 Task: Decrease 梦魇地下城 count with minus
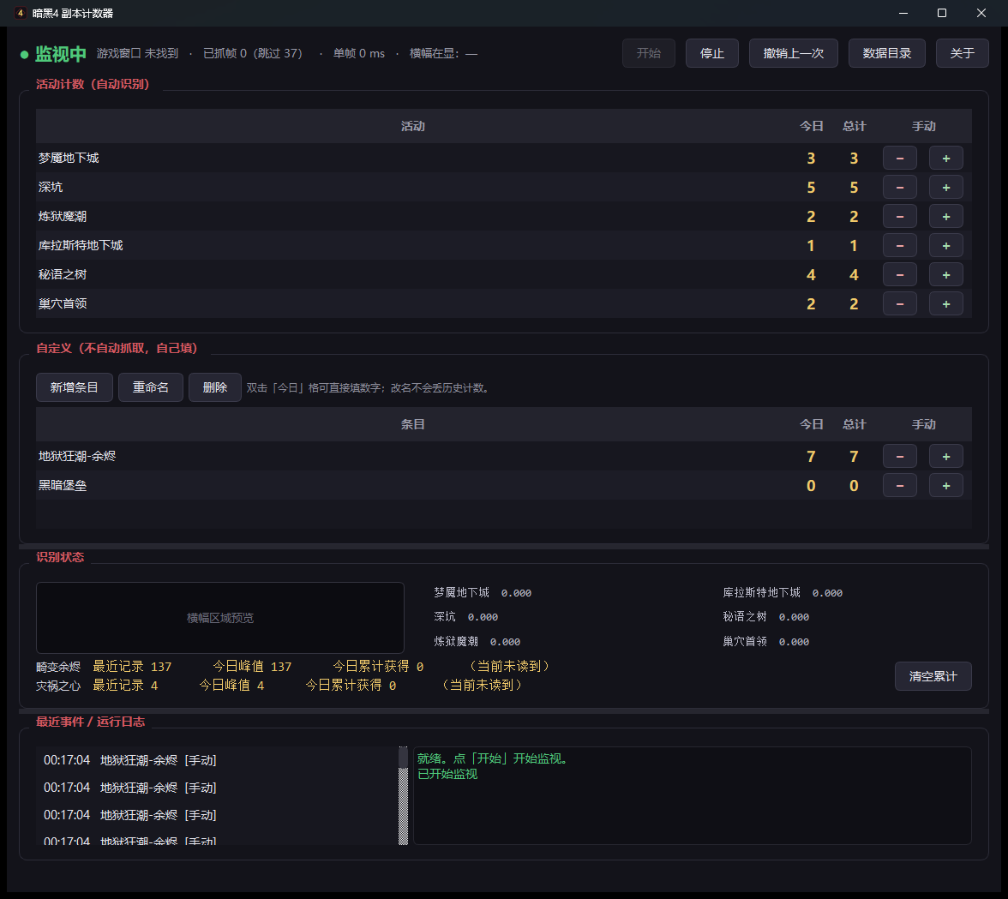[x=899, y=158]
